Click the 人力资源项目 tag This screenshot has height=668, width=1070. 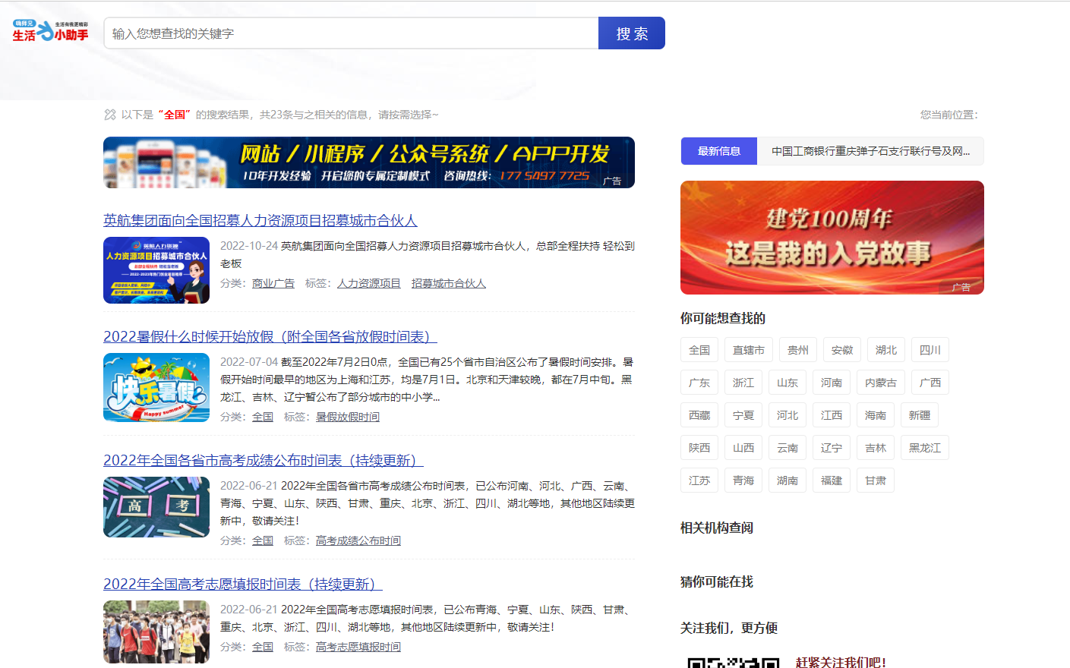pos(368,283)
